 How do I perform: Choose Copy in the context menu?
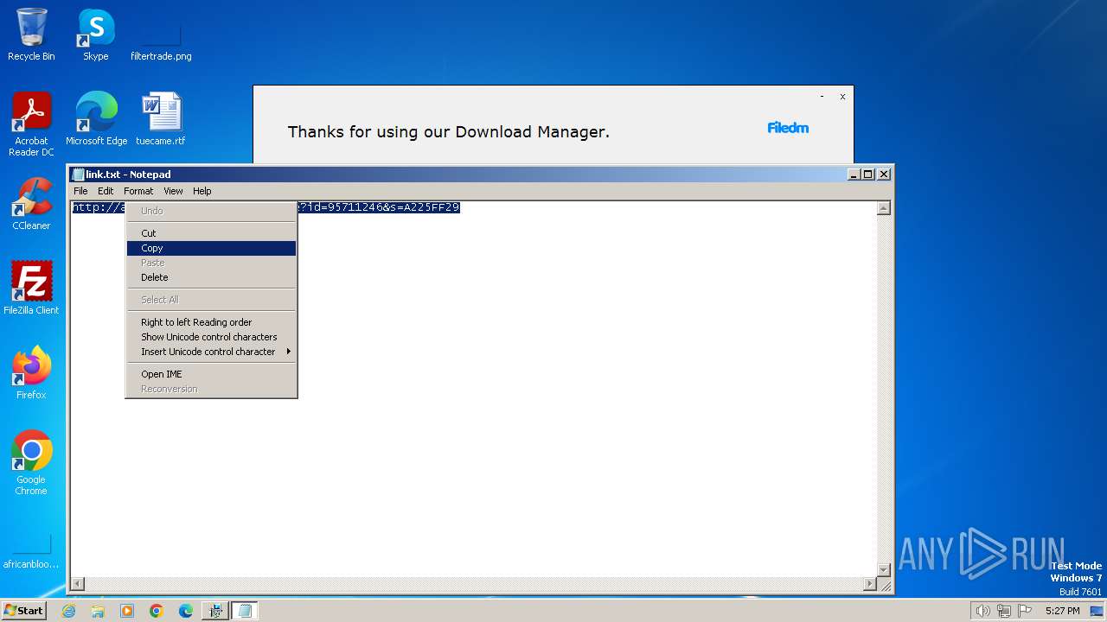pyautogui.click(x=211, y=248)
